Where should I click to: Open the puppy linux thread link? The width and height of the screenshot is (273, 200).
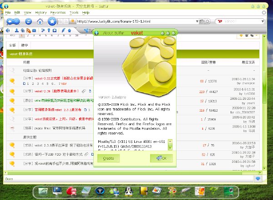60,128
